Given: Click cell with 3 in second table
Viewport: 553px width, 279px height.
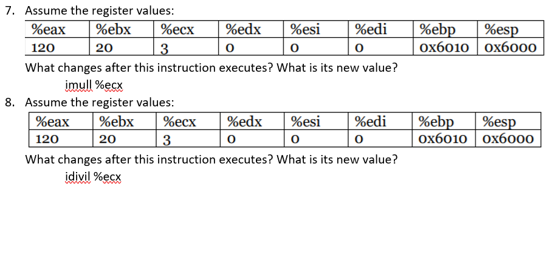Looking at the screenshot, I should 188,139.
